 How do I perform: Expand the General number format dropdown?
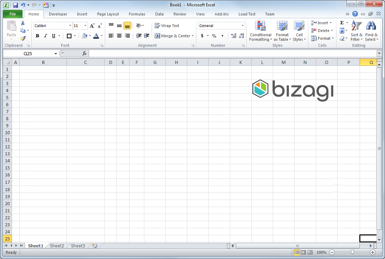point(242,26)
